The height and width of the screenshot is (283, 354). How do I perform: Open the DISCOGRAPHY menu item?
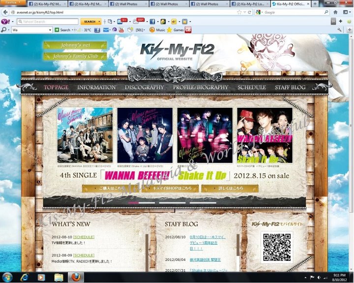pyautogui.click(x=144, y=87)
